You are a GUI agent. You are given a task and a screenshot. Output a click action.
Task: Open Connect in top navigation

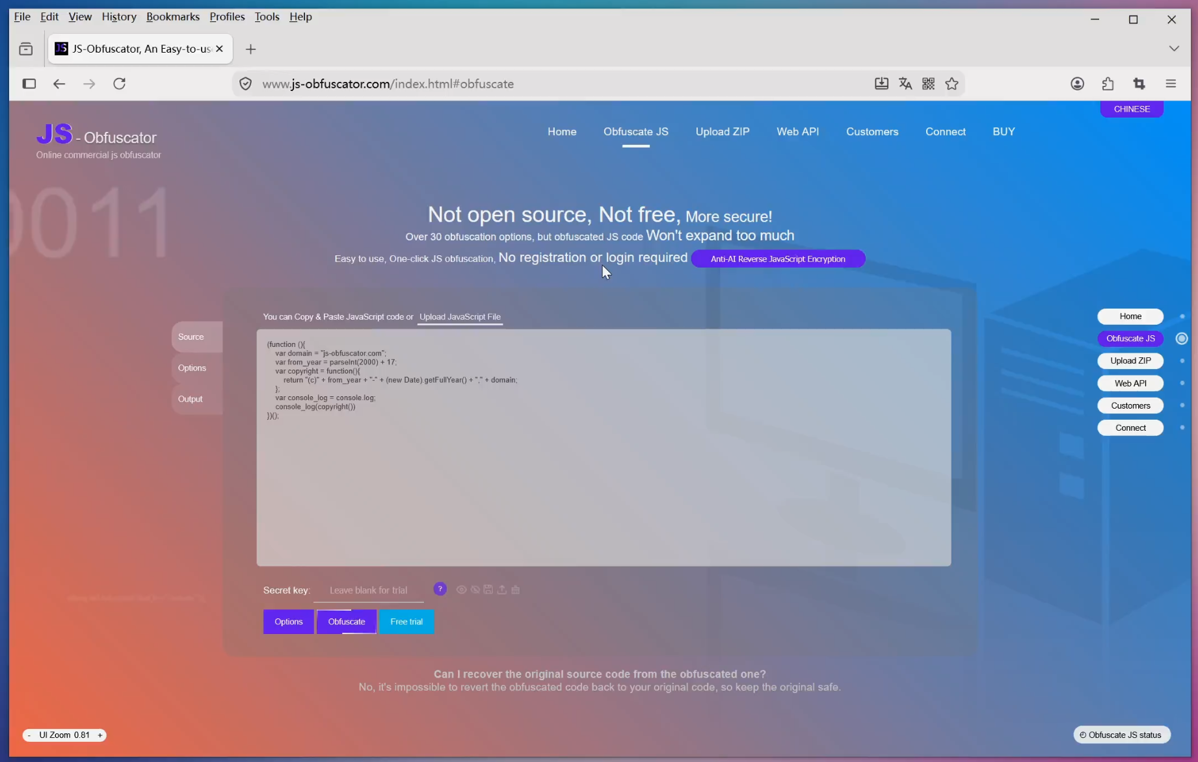pos(946,132)
